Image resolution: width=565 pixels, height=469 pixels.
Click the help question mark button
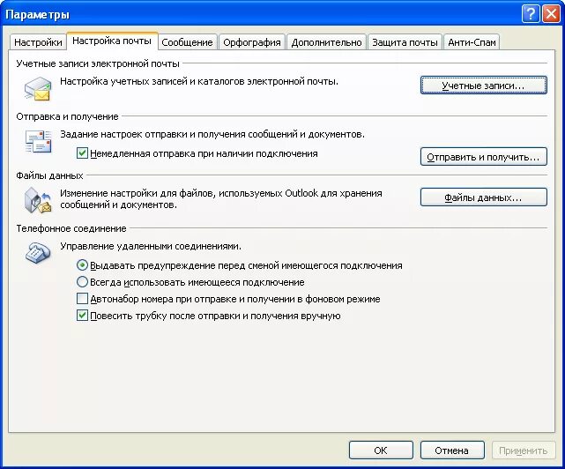(x=530, y=14)
